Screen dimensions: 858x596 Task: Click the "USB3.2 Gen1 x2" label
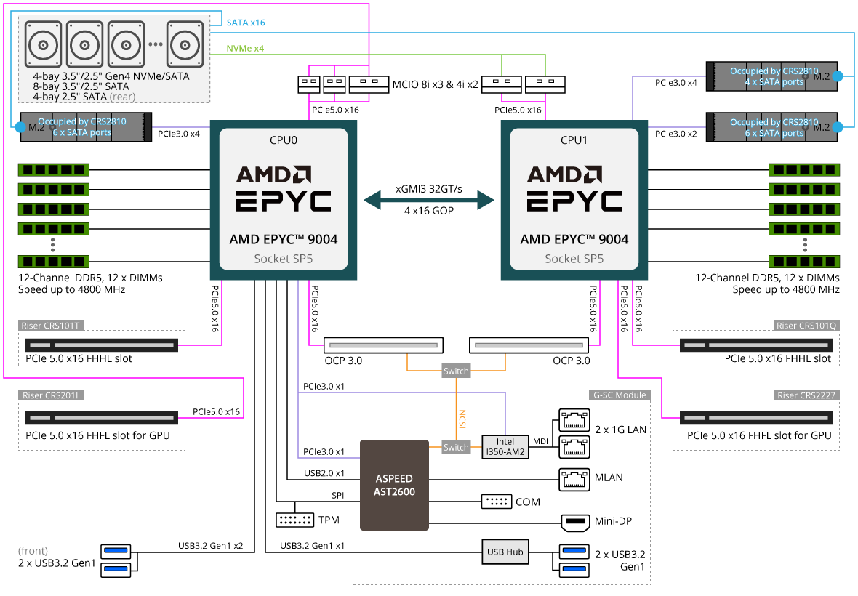[x=210, y=546]
